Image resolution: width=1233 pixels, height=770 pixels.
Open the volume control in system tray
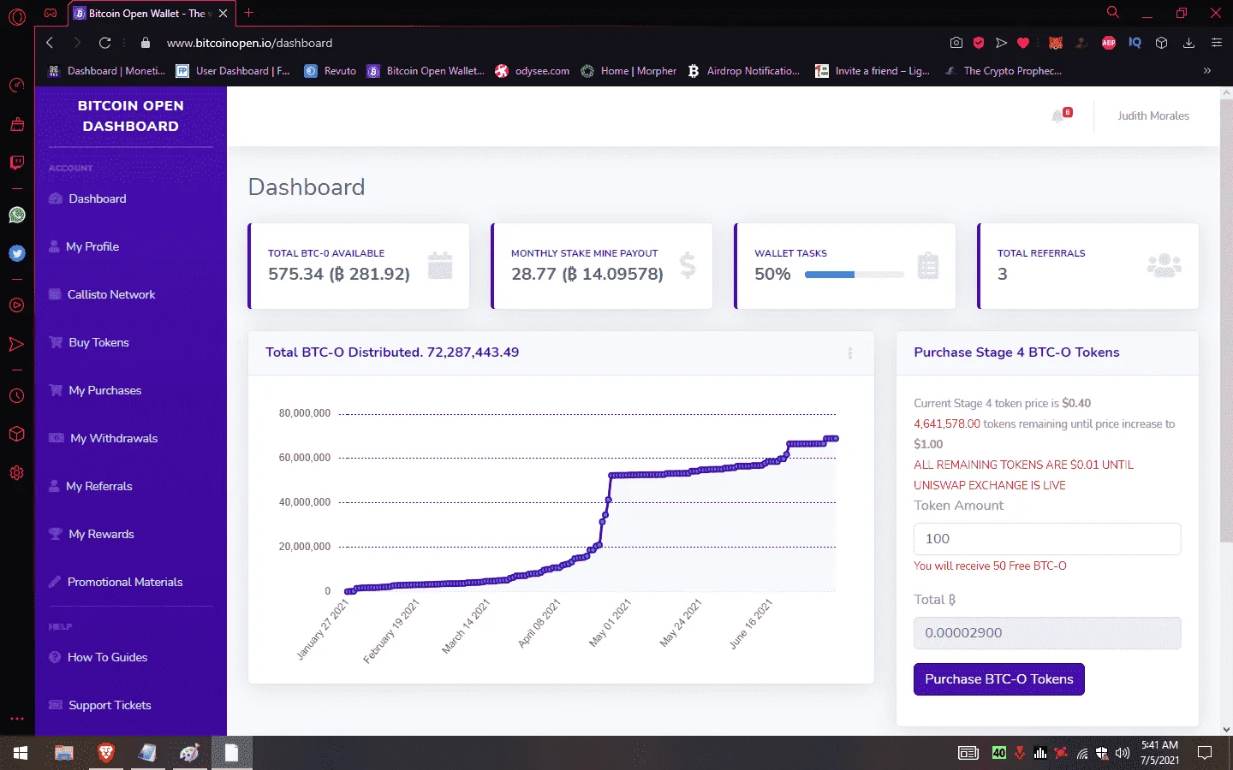click(x=1123, y=753)
